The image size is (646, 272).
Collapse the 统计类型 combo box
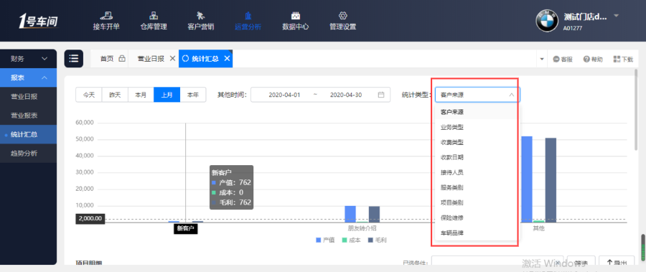477,95
